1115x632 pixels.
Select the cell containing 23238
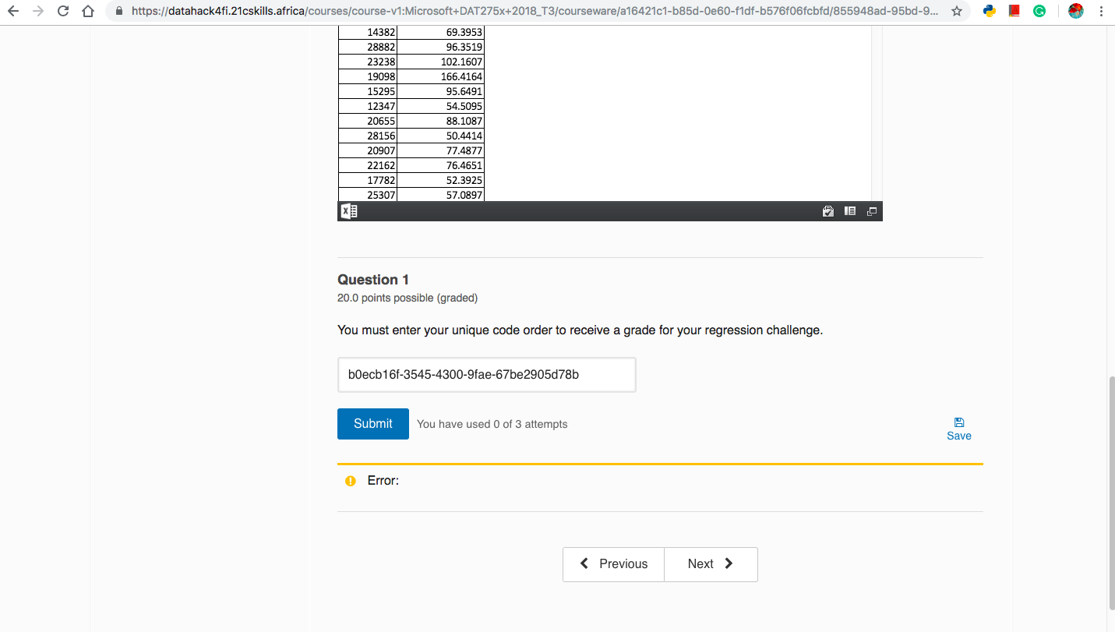click(368, 62)
